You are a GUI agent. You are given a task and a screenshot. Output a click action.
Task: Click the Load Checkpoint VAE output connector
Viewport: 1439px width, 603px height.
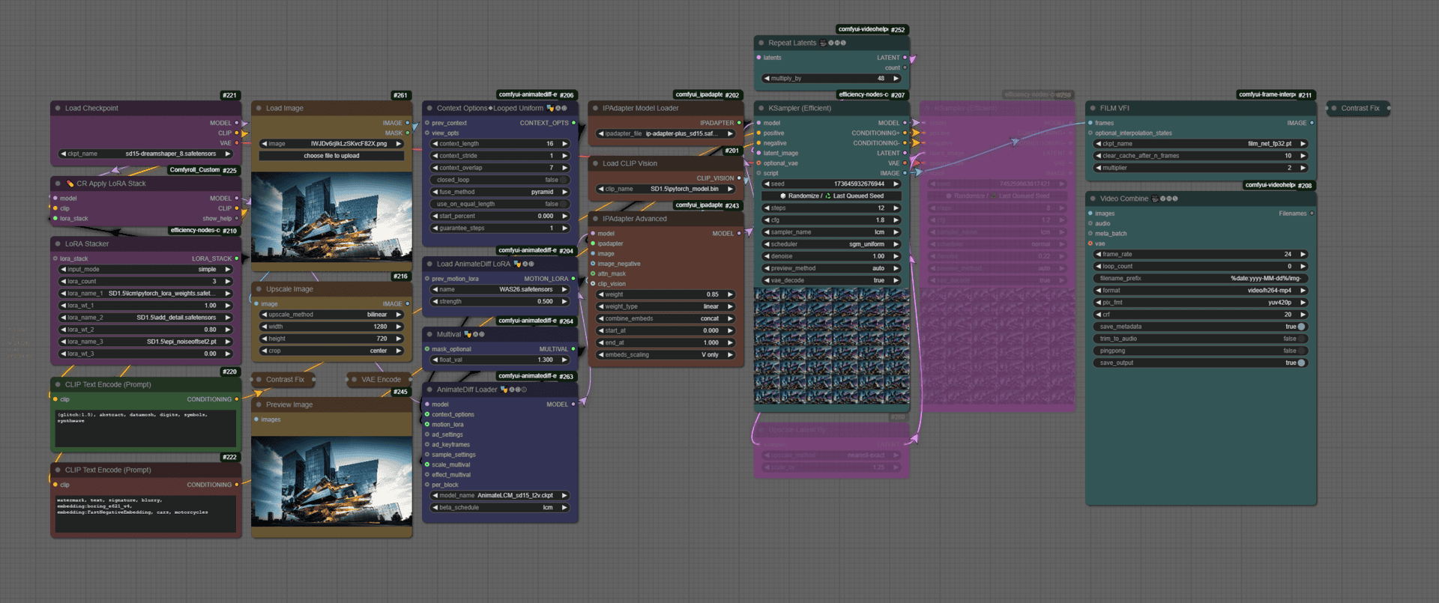(237, 143)
